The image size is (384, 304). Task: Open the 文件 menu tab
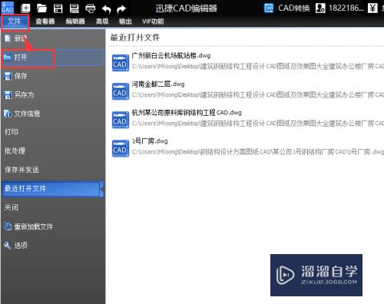pos(15,21)
